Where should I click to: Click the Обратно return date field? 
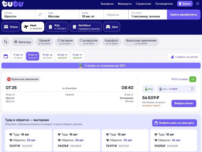pyautogui.click(x=116, y=15)
